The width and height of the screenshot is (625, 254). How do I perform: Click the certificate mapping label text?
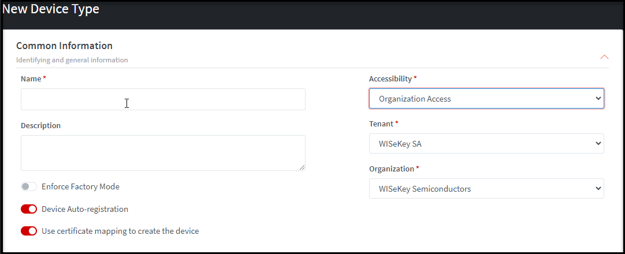120,231
